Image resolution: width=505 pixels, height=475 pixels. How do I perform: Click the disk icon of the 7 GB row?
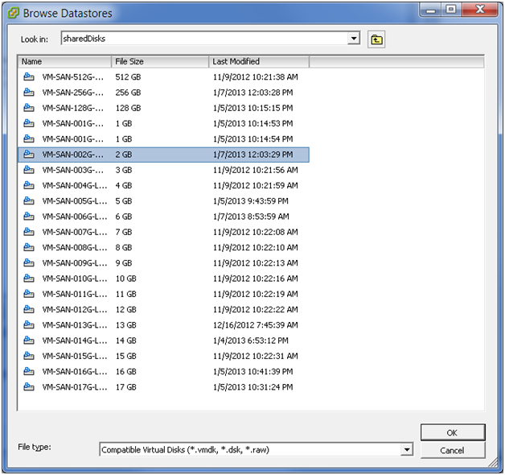click(x=29, y=232)
